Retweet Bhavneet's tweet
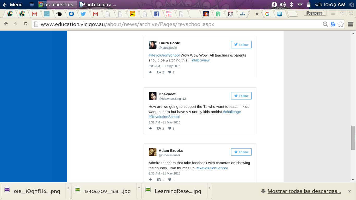The image size is (356, 200). [x=159, y=129]
